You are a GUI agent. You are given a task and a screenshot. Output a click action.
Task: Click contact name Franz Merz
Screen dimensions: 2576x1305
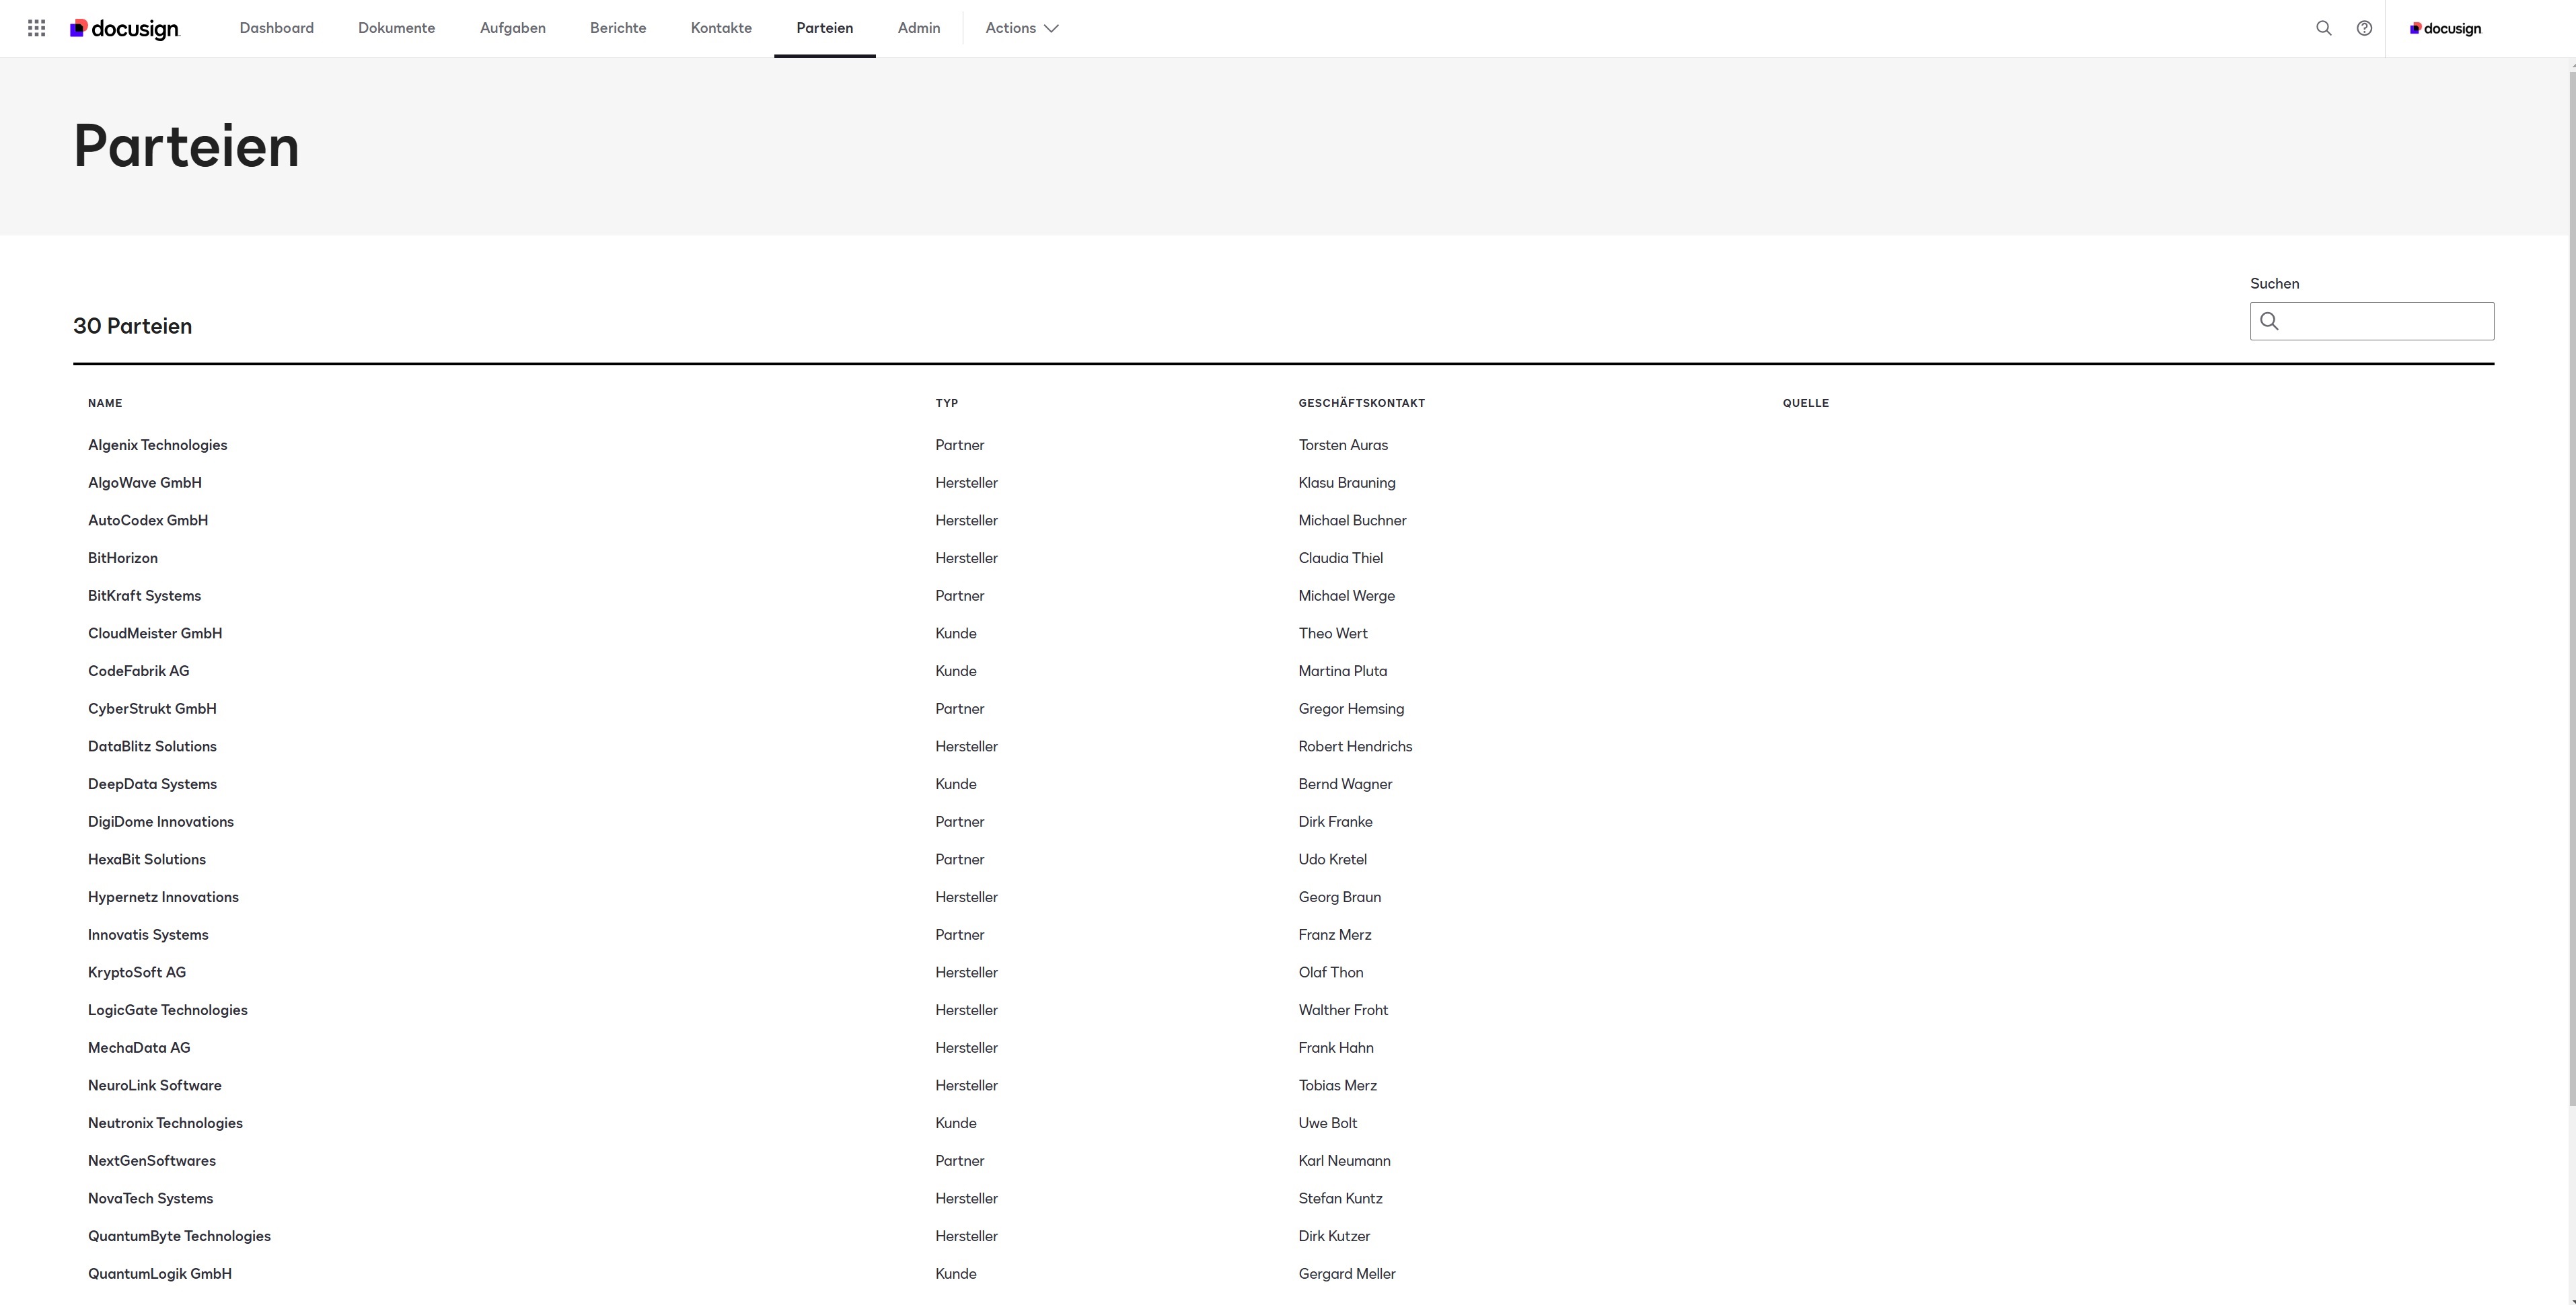tap(1335, 935)
